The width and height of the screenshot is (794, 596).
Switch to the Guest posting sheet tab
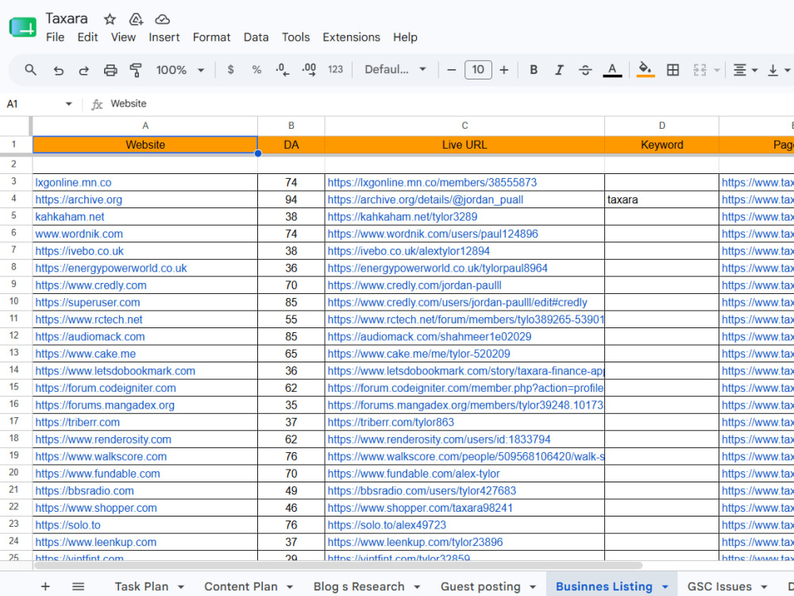(x=480, y=586)
